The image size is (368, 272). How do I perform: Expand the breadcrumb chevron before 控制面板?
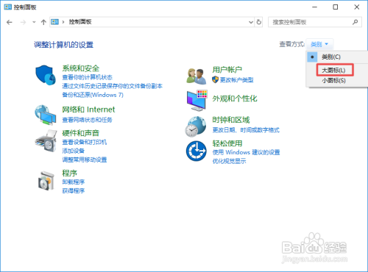pos(63,22)
